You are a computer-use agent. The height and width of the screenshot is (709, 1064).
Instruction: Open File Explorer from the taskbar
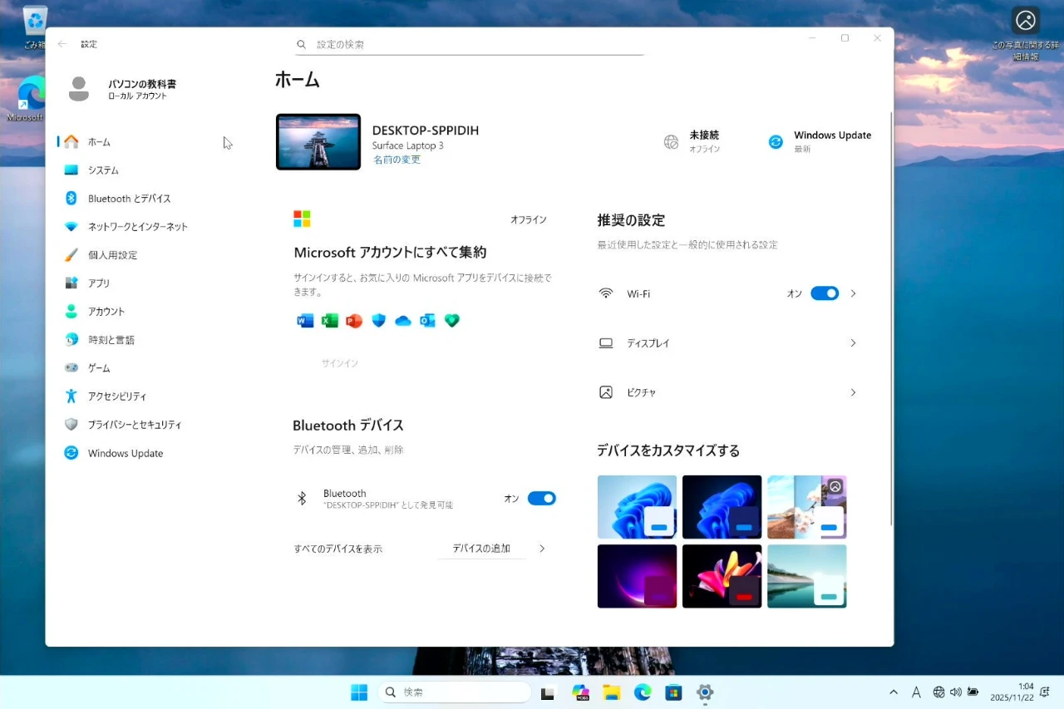tap(612, 692)
